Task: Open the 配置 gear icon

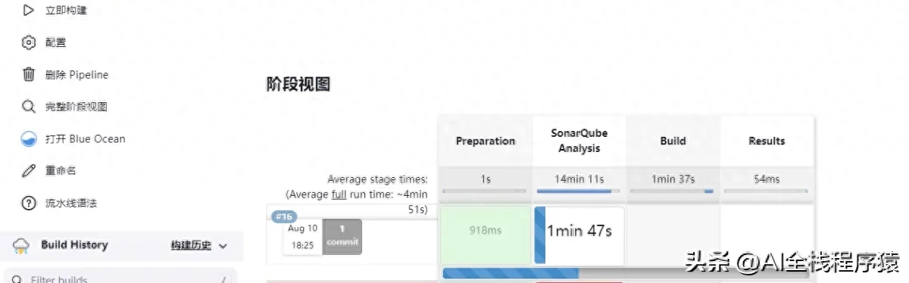Action: [28, 42]
